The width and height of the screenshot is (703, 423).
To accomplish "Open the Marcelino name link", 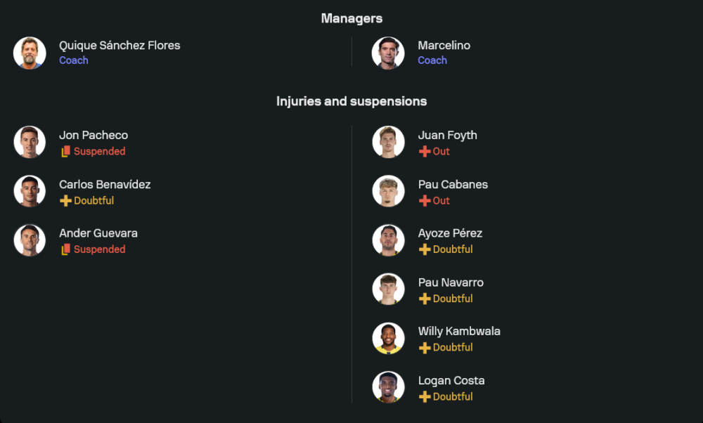I will (x=444, y=45).
